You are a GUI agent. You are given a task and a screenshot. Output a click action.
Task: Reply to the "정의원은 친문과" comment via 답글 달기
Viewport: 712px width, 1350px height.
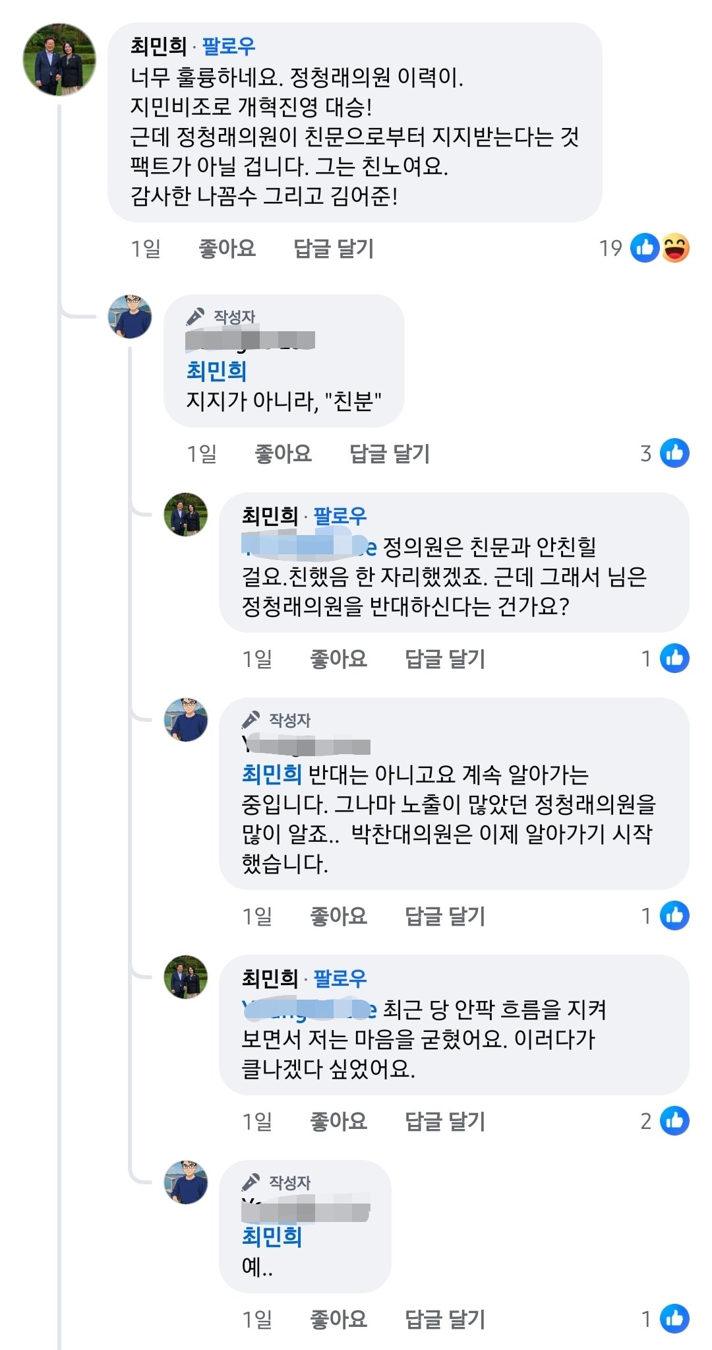coord(445,659)
